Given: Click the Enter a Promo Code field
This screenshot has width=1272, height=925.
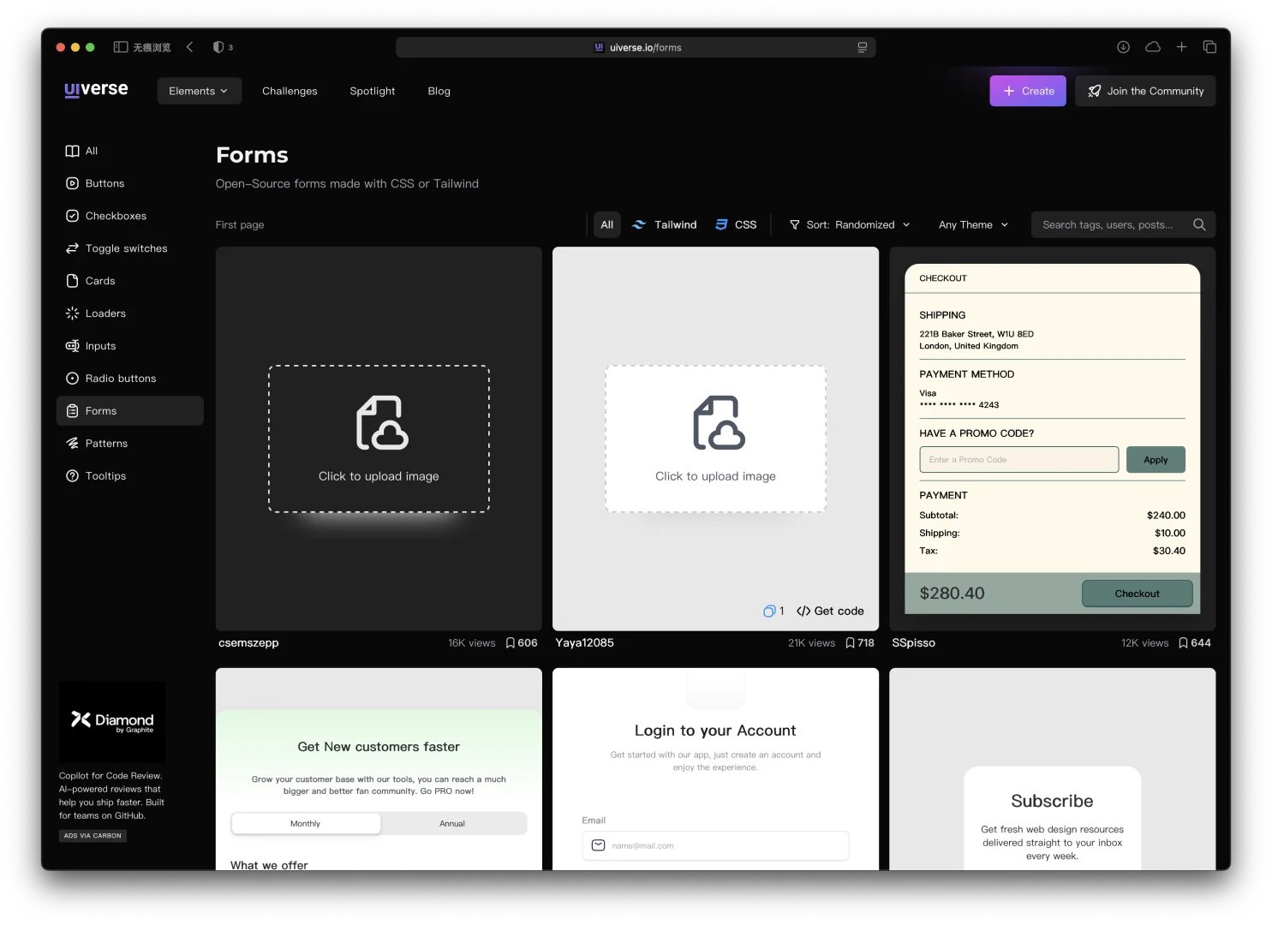Looking at the screenshot, I should (1019, 460).
